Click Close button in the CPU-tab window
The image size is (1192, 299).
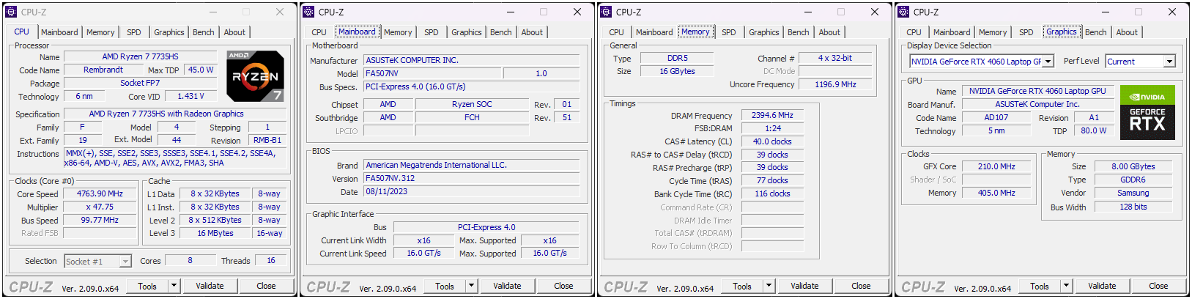(x=266, y=286)
